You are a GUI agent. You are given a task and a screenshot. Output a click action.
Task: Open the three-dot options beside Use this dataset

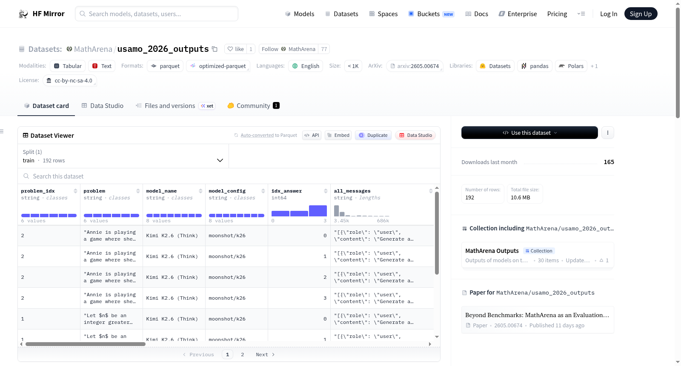(608, 133)
